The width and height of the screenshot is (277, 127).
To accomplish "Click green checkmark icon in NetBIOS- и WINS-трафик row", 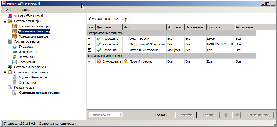I will coord(99,44).
